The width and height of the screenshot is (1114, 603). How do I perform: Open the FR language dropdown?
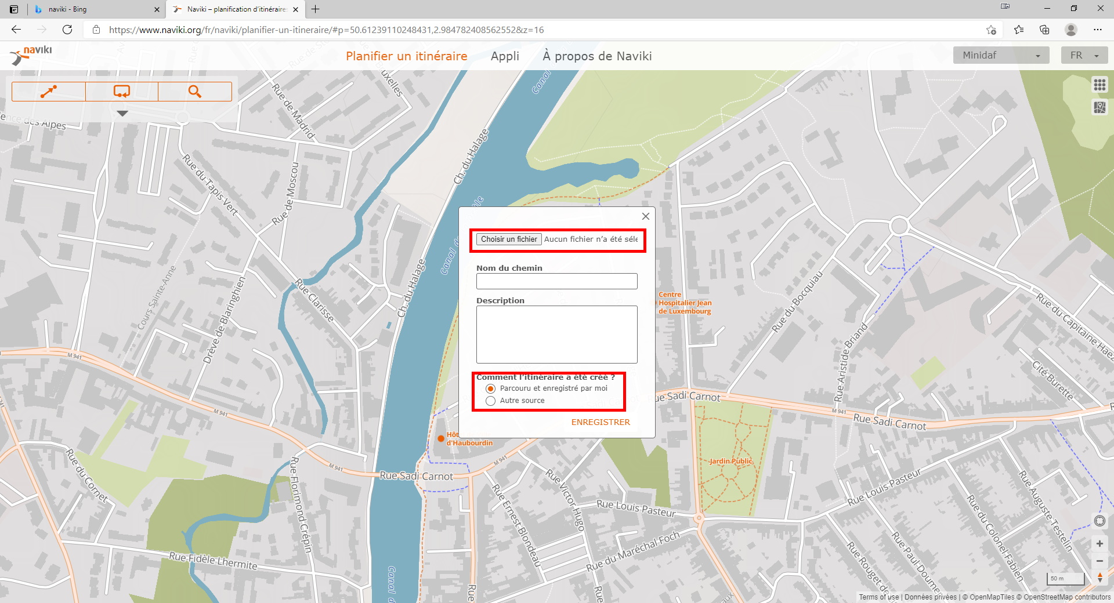click(x=1084, y=56)
